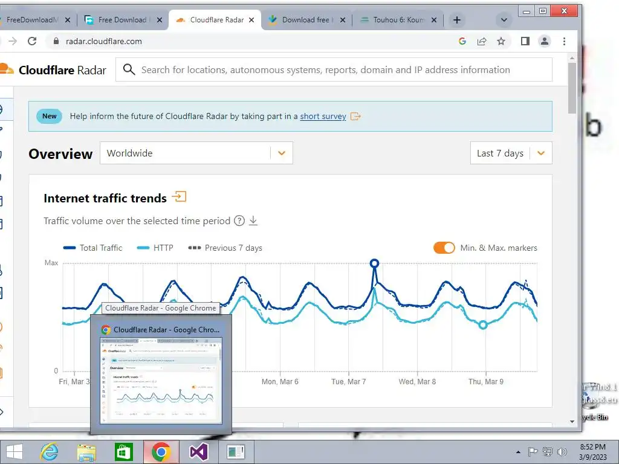Click the New badge in banner
This screenshot has width=619, height=464.
[50, 117]
